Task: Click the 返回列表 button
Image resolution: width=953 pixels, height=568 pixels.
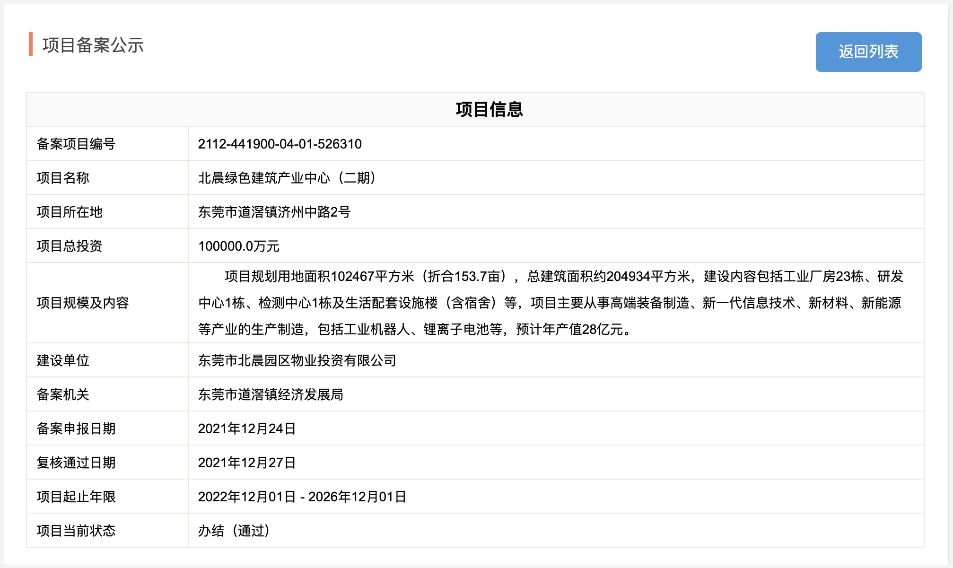Action: pos(868,52)
